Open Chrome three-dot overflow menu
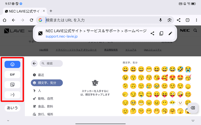The width and height of the screenshot is (201, 125). [196, 20]
